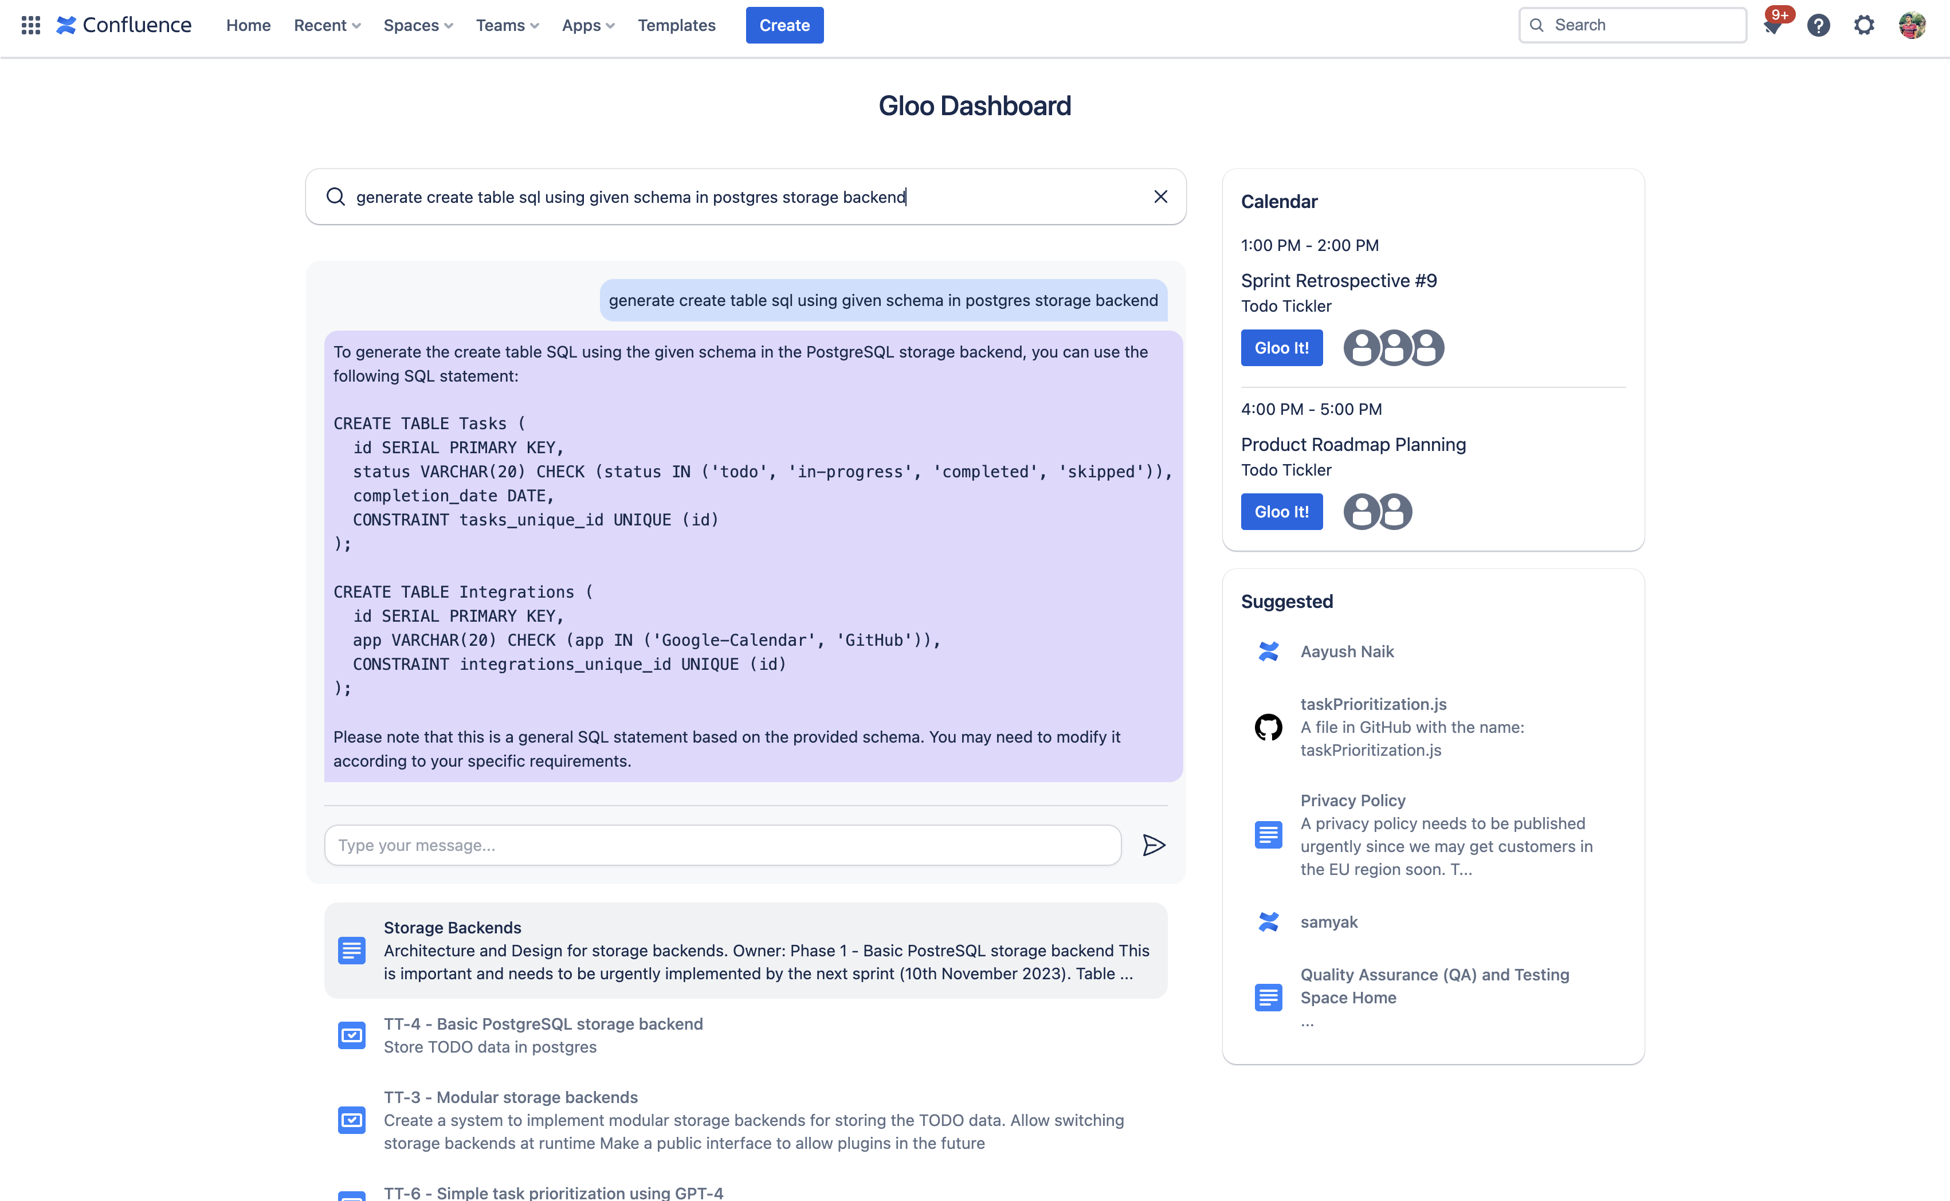Open the notifications bell icon
The height and width of the screenshot is (1201, 1950).
click(x=1772, y=25)
